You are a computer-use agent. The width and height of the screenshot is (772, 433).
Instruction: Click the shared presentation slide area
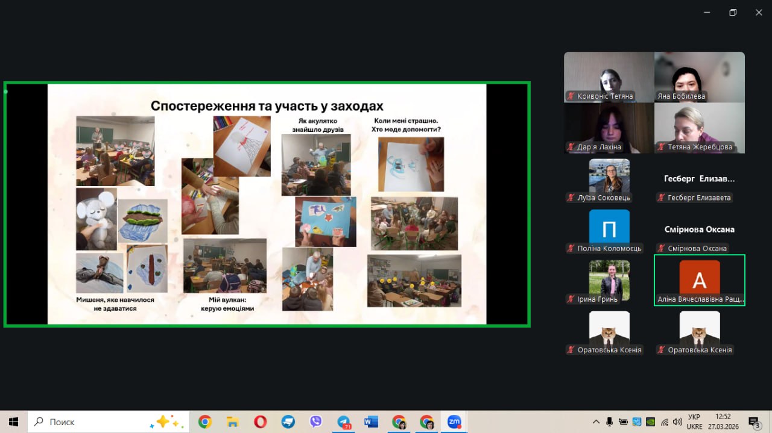[267, 204]
